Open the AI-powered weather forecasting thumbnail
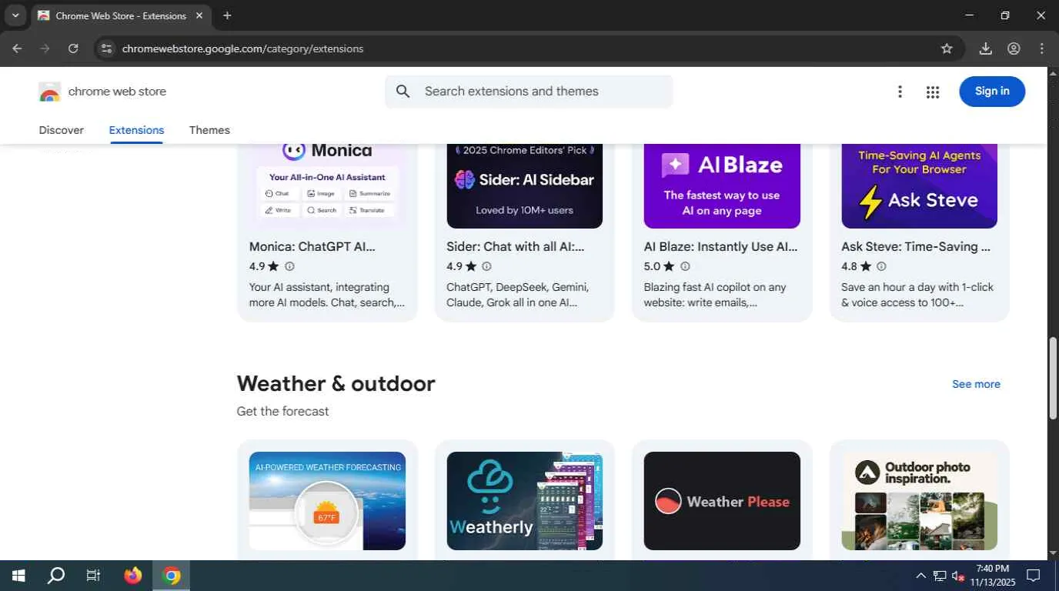This screenshot has height=591, width=1059. pos(327,501)
